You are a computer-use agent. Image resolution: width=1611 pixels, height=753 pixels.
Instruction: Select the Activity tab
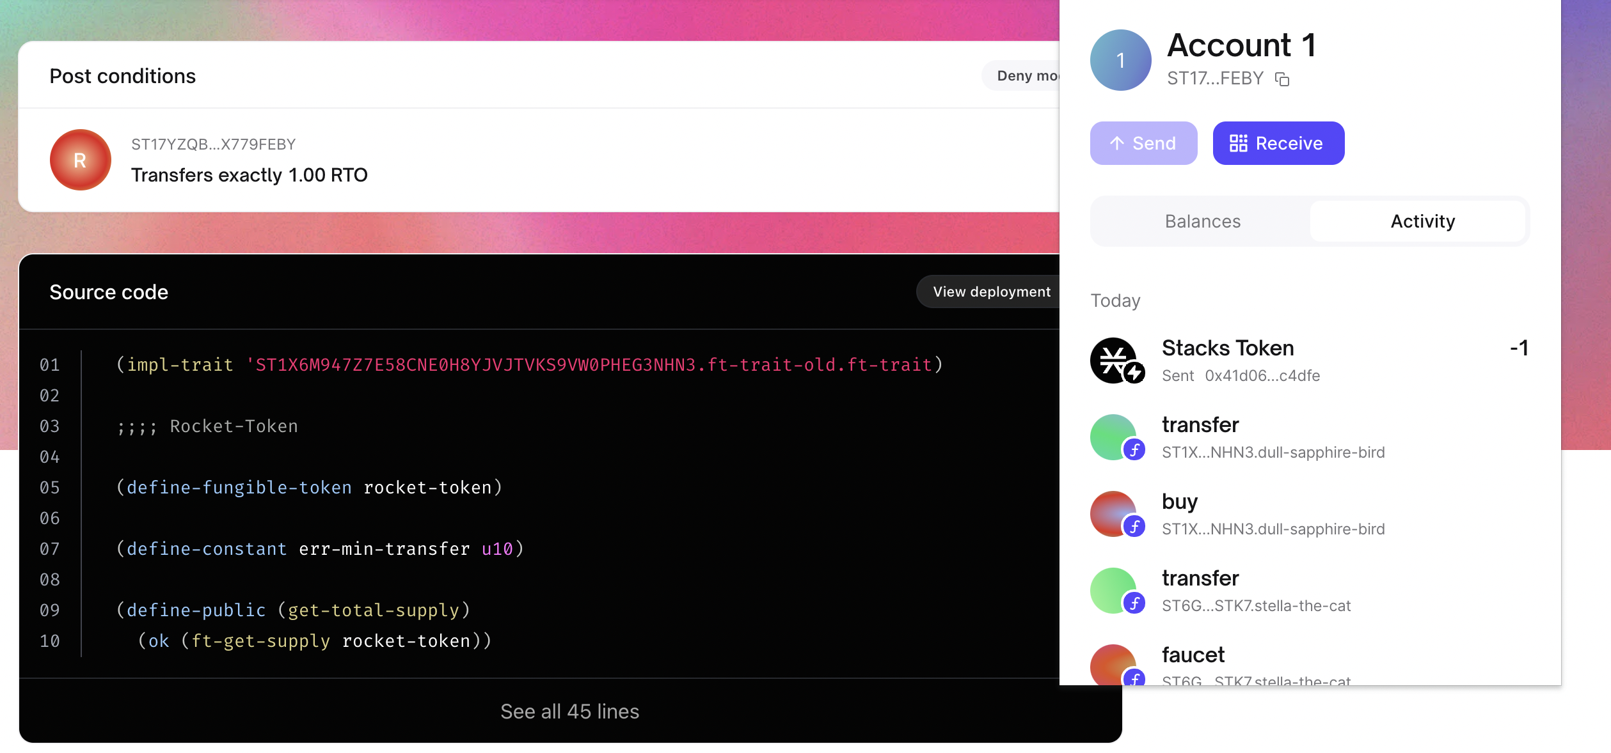(1422, 221)
